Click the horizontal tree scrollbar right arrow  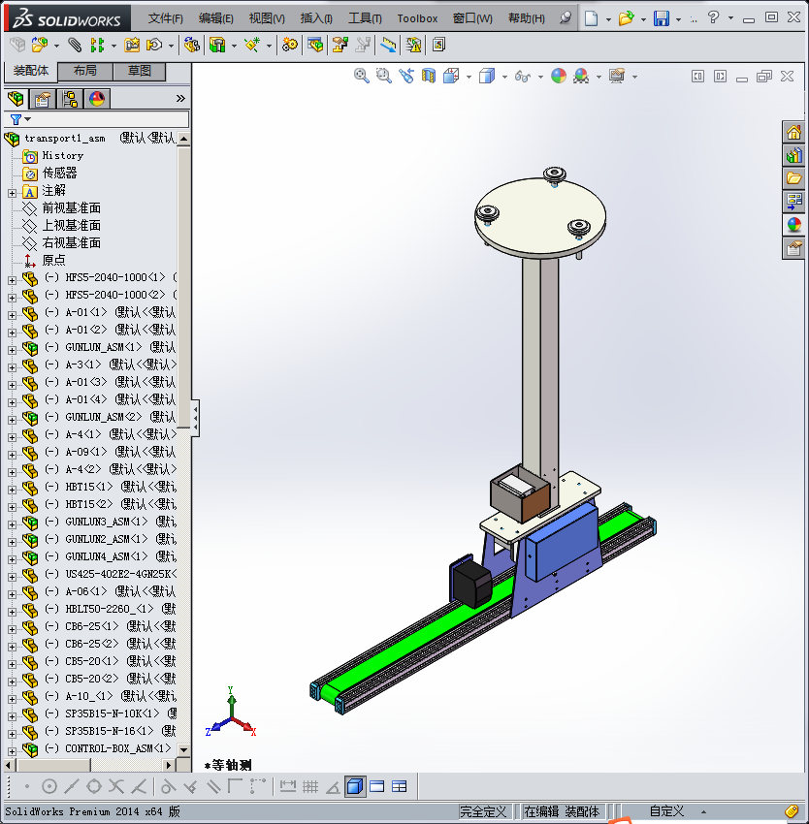click(169, 765)
